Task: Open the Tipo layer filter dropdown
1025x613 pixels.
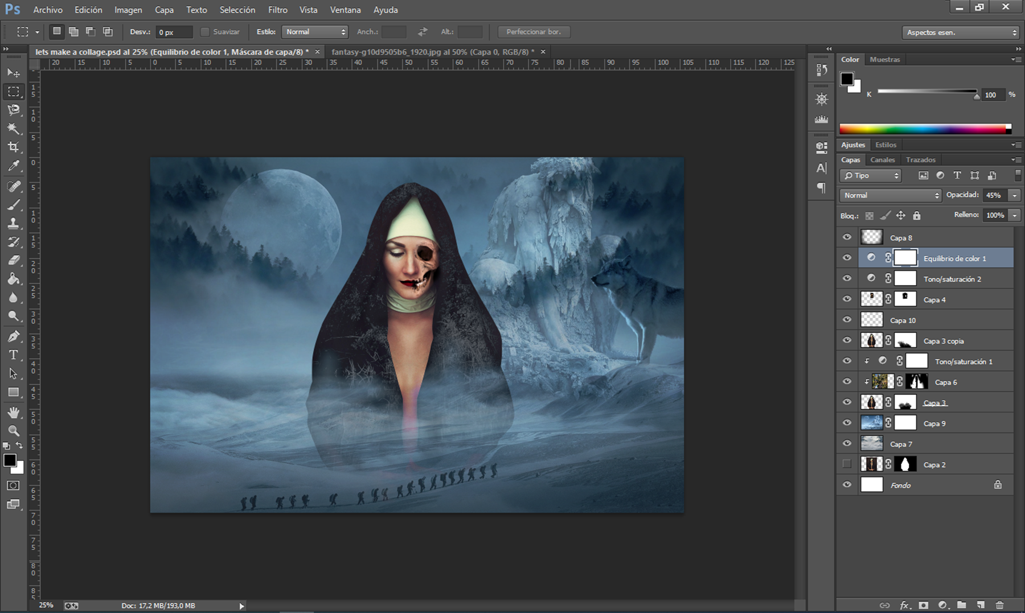Action: pos(870,175)
